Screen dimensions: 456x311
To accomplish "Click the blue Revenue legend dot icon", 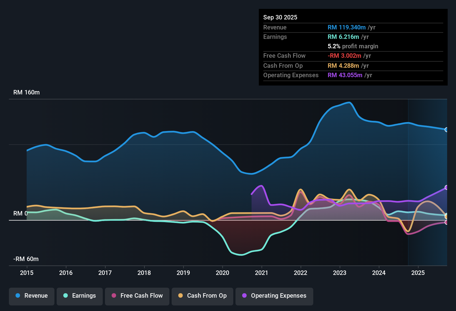I will coord(18,296).
